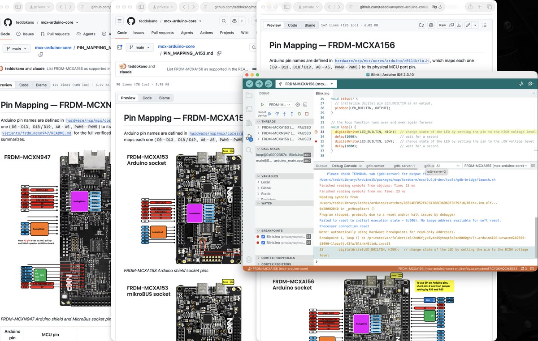
Task: Copy path icon beside PIN_MAPPING_A153.md
Action: (219, 53)
